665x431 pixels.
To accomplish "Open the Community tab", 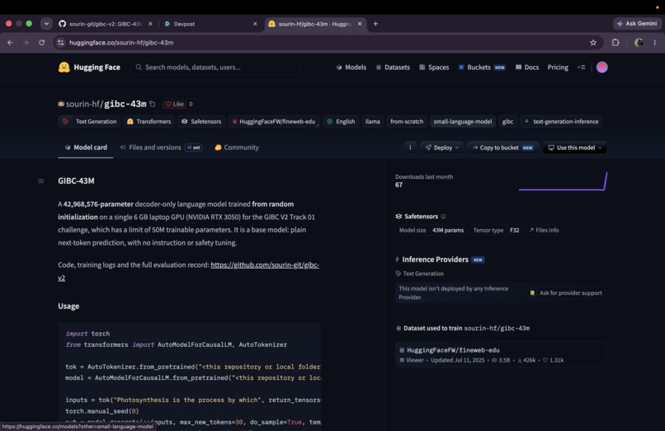I will (x=237, y=148).
